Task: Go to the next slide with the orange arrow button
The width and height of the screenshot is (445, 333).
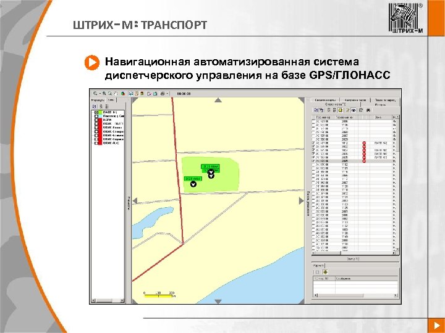Action: click(x=436, y=325)
